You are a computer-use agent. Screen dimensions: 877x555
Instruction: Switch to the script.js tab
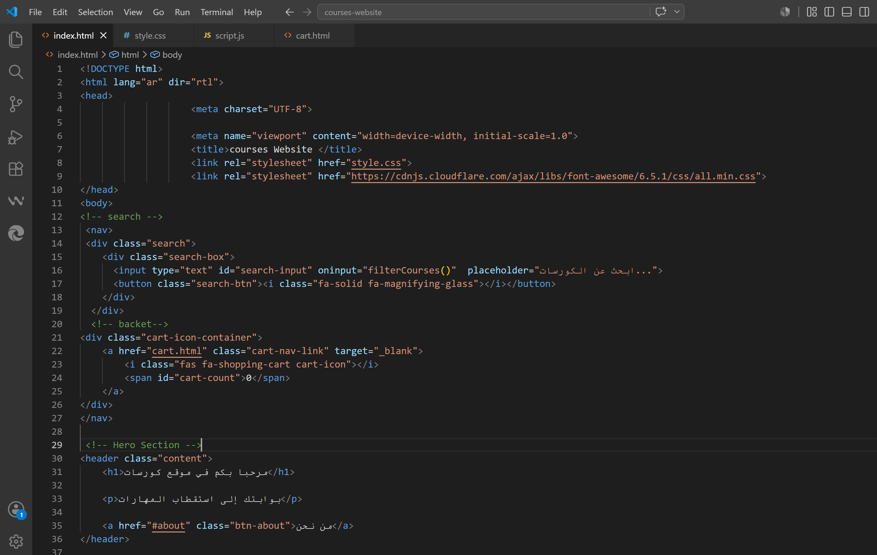click(233, 35)
